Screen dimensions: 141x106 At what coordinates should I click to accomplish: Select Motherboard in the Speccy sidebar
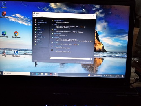coord(41,30)
